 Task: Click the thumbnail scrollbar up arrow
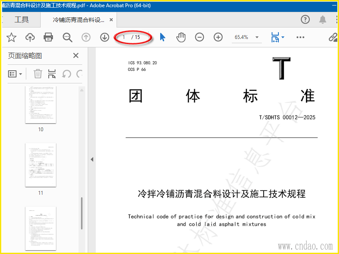click(x=82, y=90)
